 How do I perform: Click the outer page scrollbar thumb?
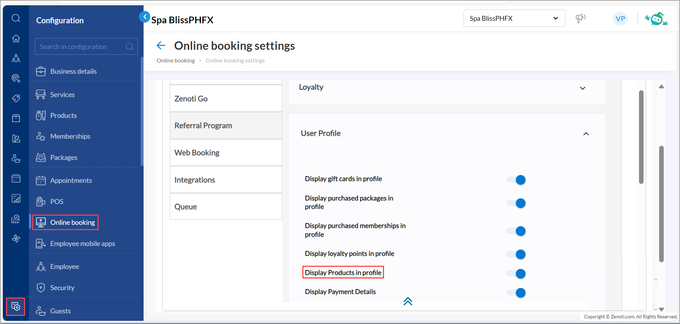[661, 204]
